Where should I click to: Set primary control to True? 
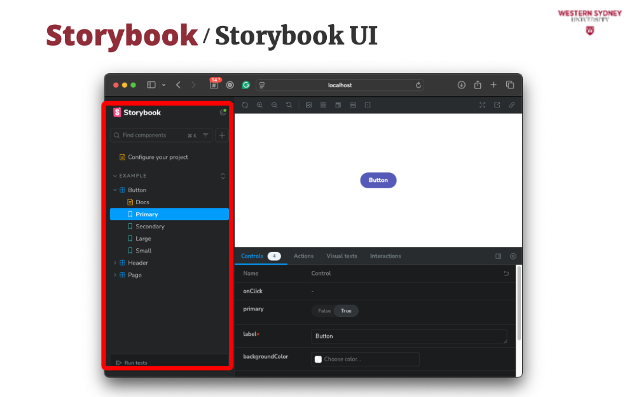pyautogui.click(x=346, y=311)
